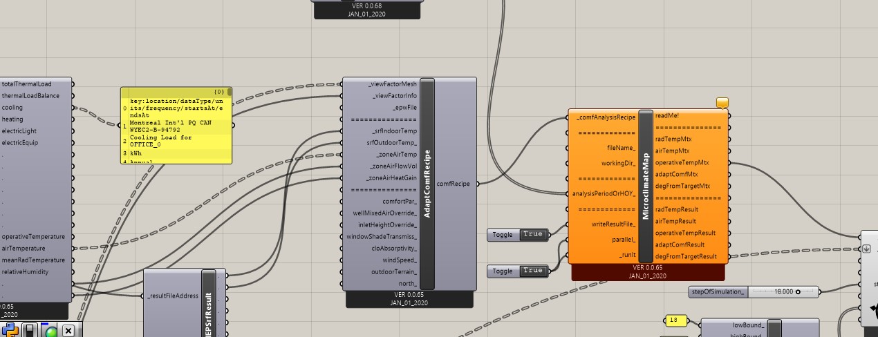This screenshot has height=337, width=878.
Task: Click the workingDir_ input
Action: click(x=618, y=163)
